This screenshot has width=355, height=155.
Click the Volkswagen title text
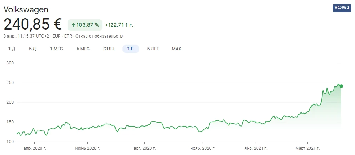[x=26, y=9]
